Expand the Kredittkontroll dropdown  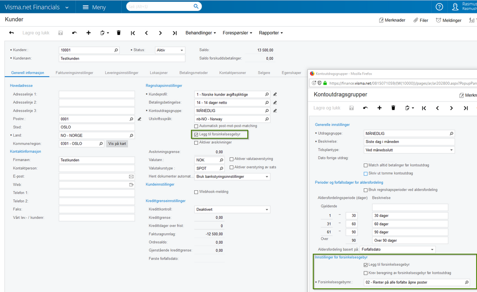[x=232, y=209]
